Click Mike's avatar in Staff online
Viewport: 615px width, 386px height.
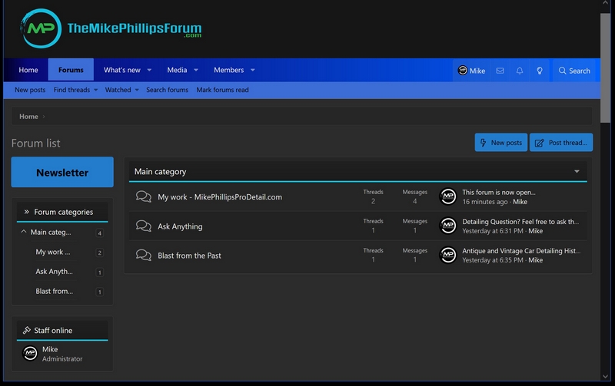click(x=30, y=354)
